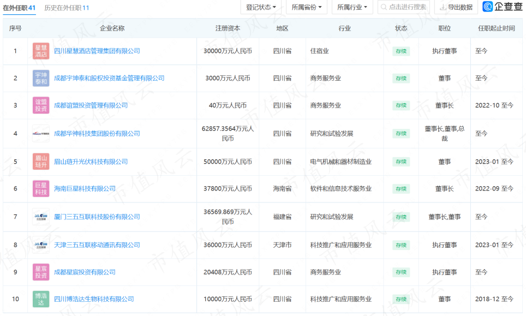Click the 行业 column header
This screenshot has height=316, width=526.
tap(344, 28)
